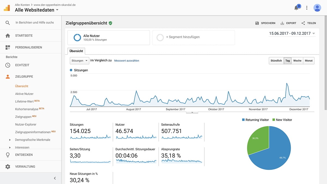
Task: Click the Entdecken lightbulb icon
Action: [x=8, y=155]
